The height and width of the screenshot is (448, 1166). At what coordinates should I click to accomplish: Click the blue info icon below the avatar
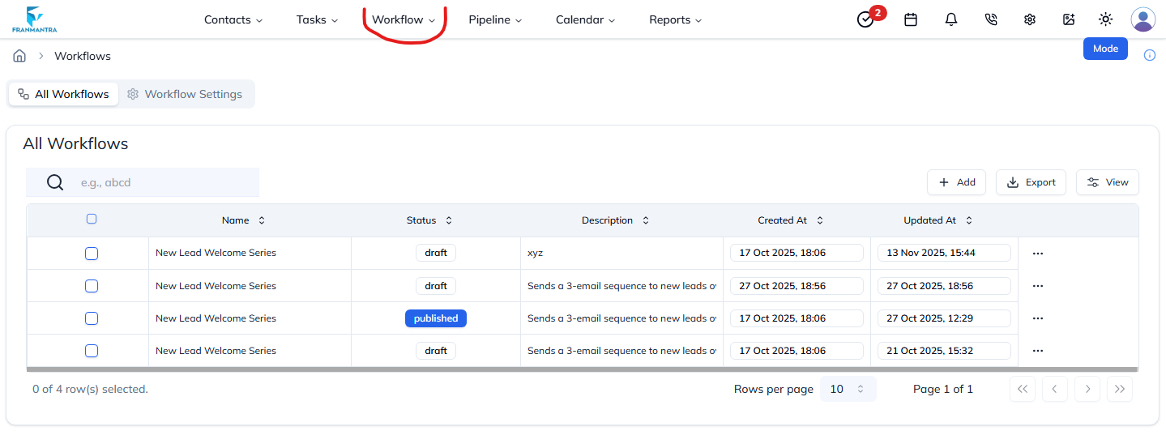coord(1149,55)
